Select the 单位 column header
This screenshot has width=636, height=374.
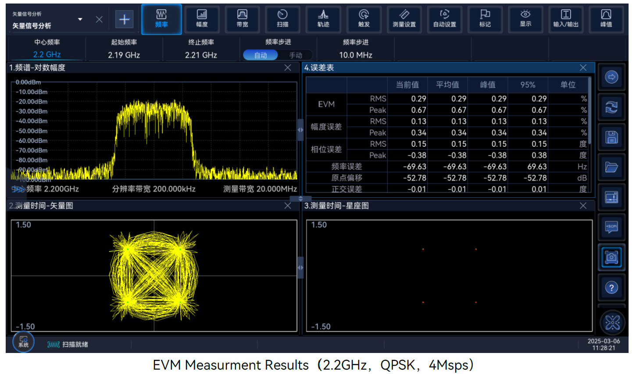click(x=568, y=85)
